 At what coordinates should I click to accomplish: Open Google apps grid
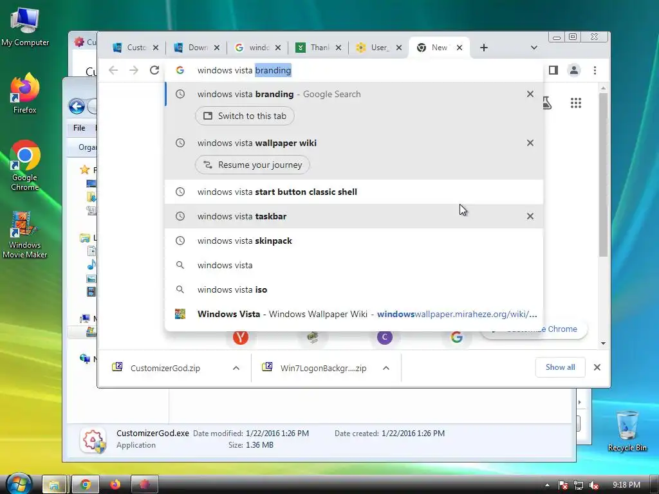tap(576, 103)
